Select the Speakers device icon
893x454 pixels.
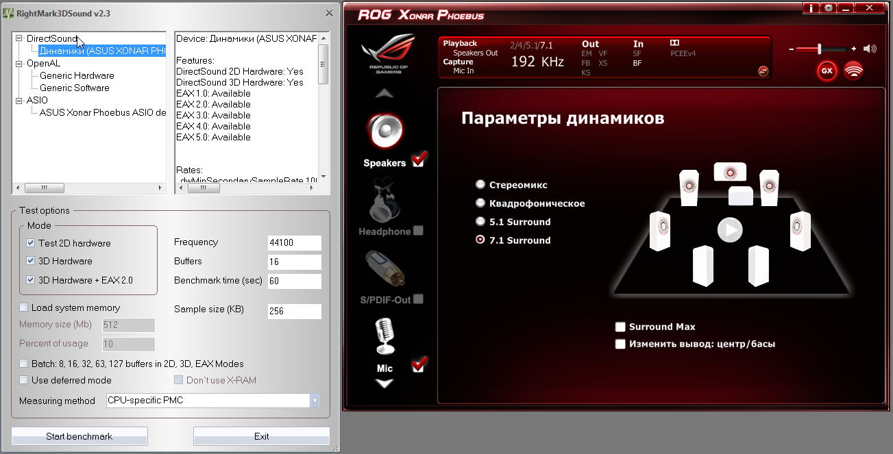click(x=385, y=131)
